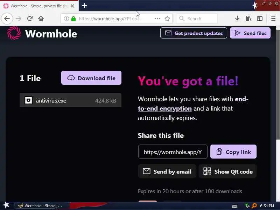Select Wormhole - Simple taskbar window entry
Image resolution: width=280 pixels, height=210 pixels.
[x=42, y=206]
